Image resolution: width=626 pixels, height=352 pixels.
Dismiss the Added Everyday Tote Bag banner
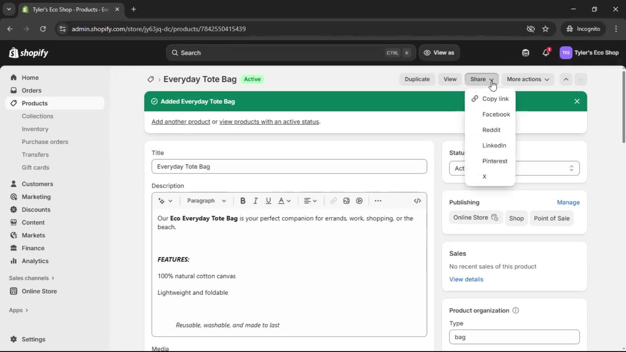pyautogui.click(x=577, y=101)
